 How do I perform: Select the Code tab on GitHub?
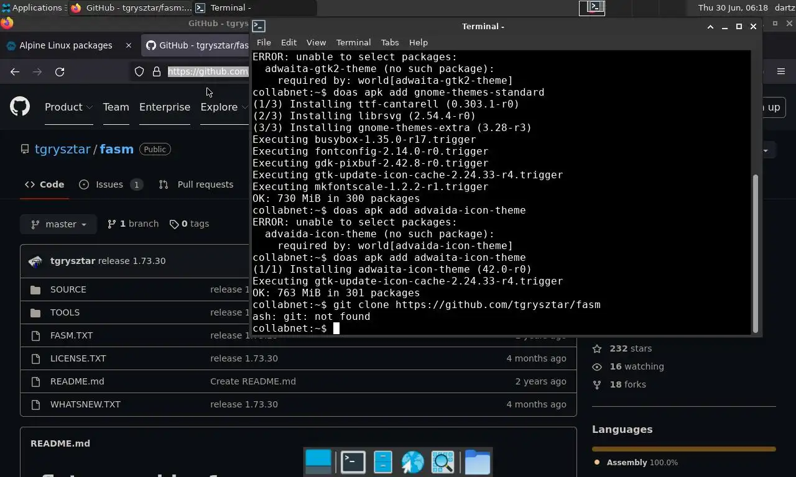click(x=44, y=184)
